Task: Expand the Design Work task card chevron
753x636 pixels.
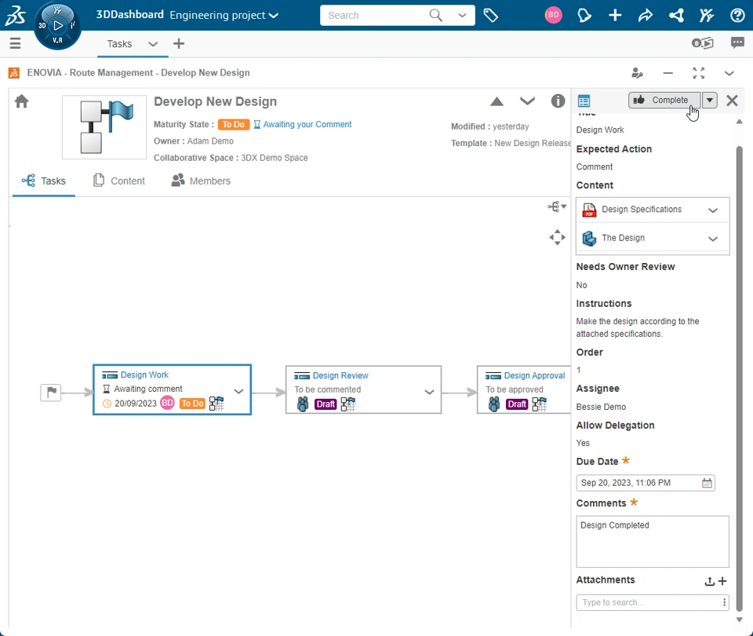Action: tap(238, 391)
